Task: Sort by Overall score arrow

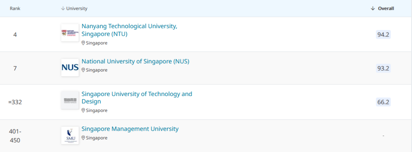Action: click(373, 8)
